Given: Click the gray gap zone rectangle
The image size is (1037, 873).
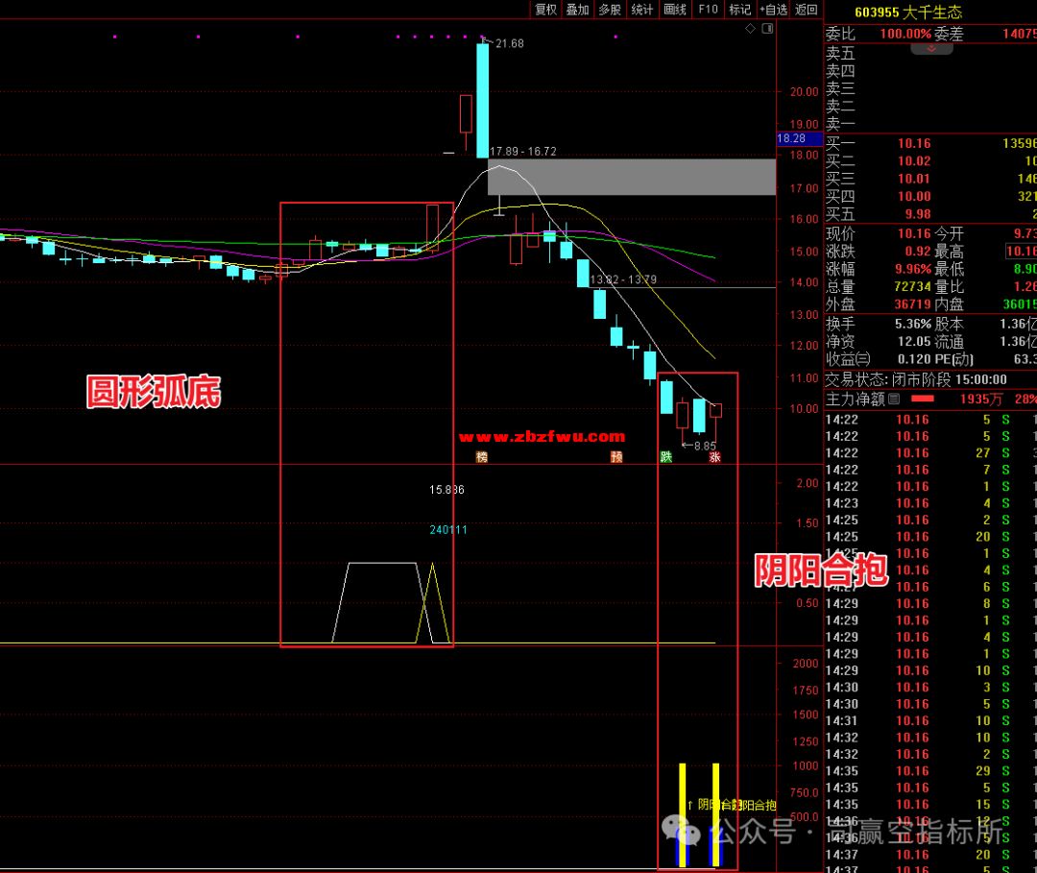Looking at the screenshot, I should [x=632, y=177].
